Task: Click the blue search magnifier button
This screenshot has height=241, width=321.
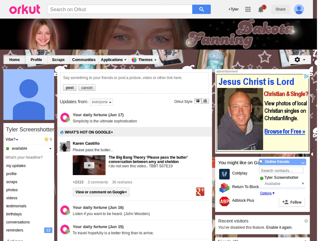Action: coord(202,9)
